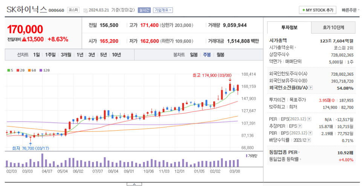Select the 1주일 line chart
This screenshot has height=186, width=364.
click(50, 55)
